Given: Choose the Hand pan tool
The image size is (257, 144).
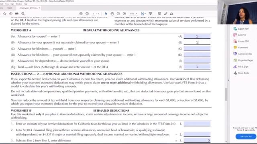Looking at the screenshot, I should coord(112,14).
